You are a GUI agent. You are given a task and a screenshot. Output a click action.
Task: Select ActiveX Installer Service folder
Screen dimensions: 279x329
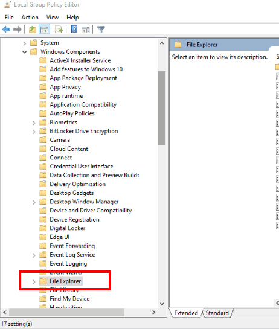(80, 60)
